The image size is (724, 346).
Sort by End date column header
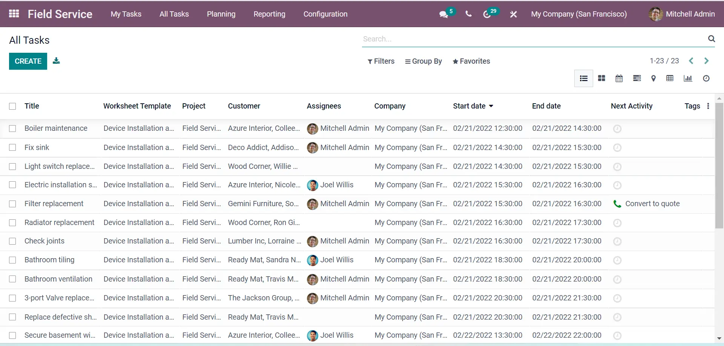(546, 106)
